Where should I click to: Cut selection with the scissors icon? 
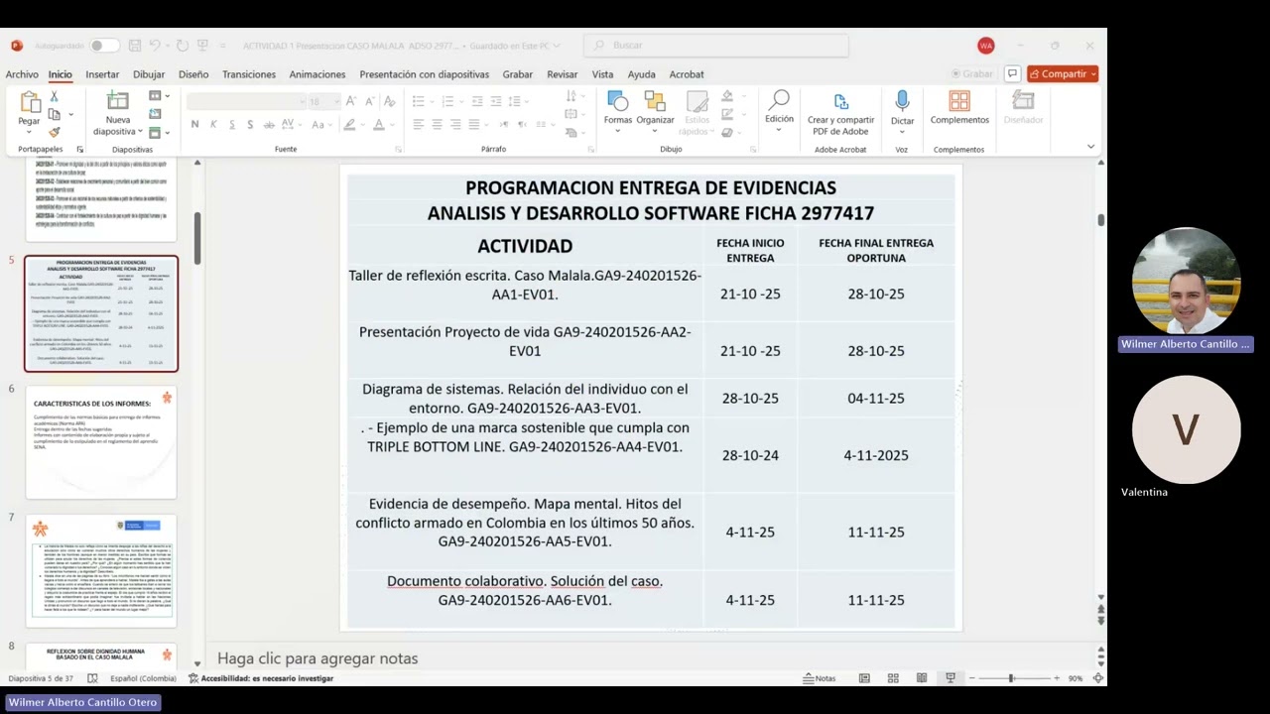coord(55,96)
